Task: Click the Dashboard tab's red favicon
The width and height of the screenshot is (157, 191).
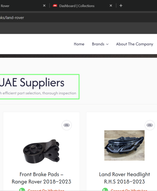Action: 55,5
